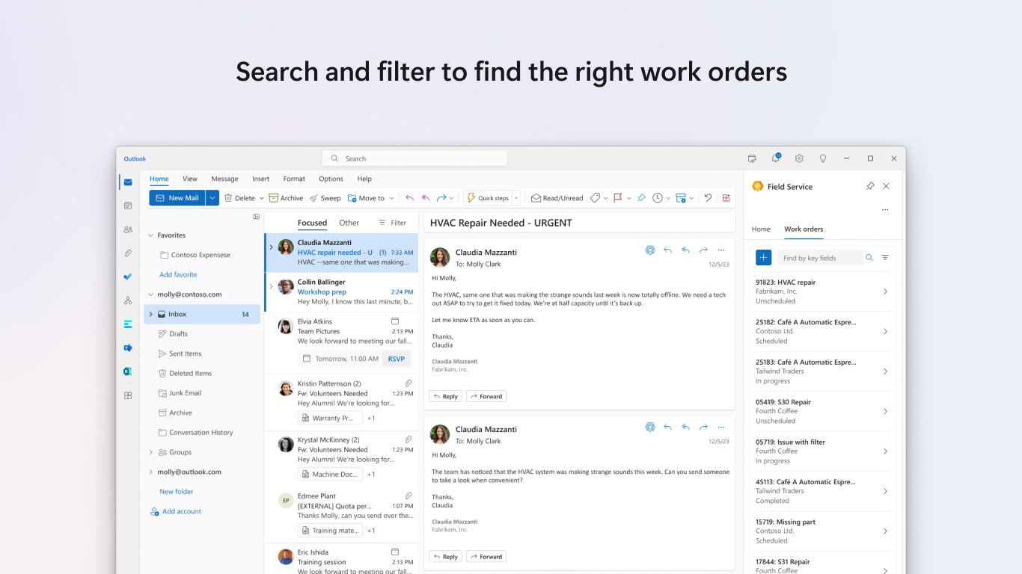The height and width of the screenshot is (574, 1022).
Task: Switch to the Other inbox tab
Action: point(349,223)
